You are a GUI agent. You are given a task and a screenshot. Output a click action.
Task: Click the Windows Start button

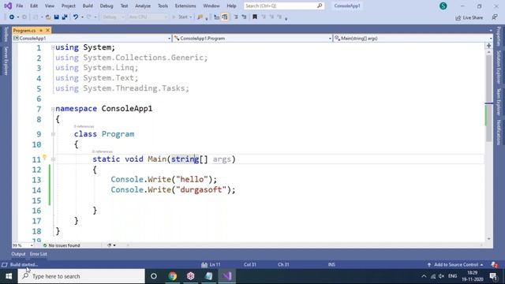(x=9, y=276)
